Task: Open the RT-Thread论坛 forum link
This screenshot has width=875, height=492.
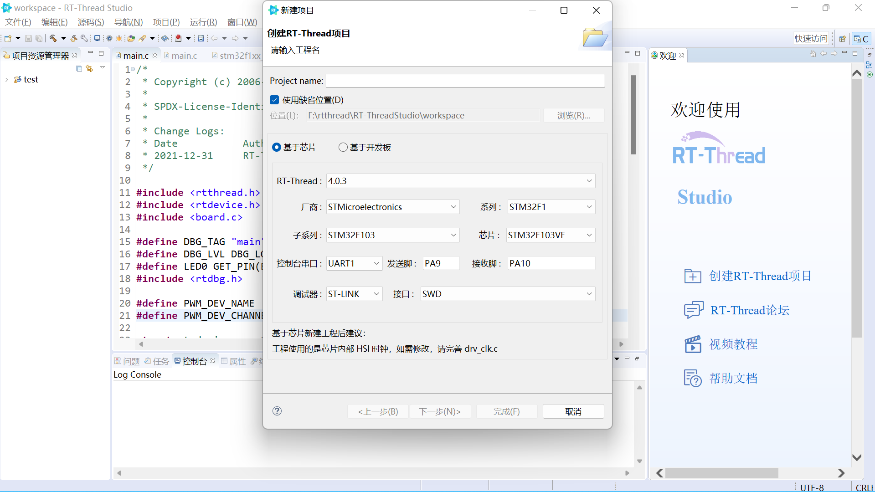Action: click(x=750, y=310)
